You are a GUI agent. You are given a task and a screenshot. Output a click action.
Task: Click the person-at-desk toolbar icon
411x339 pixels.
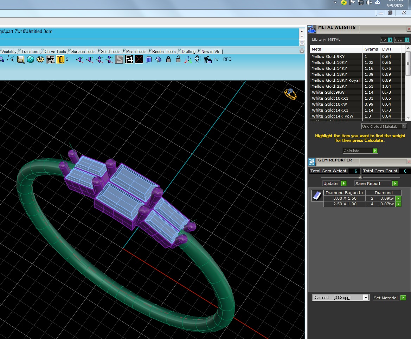[207, 60]
